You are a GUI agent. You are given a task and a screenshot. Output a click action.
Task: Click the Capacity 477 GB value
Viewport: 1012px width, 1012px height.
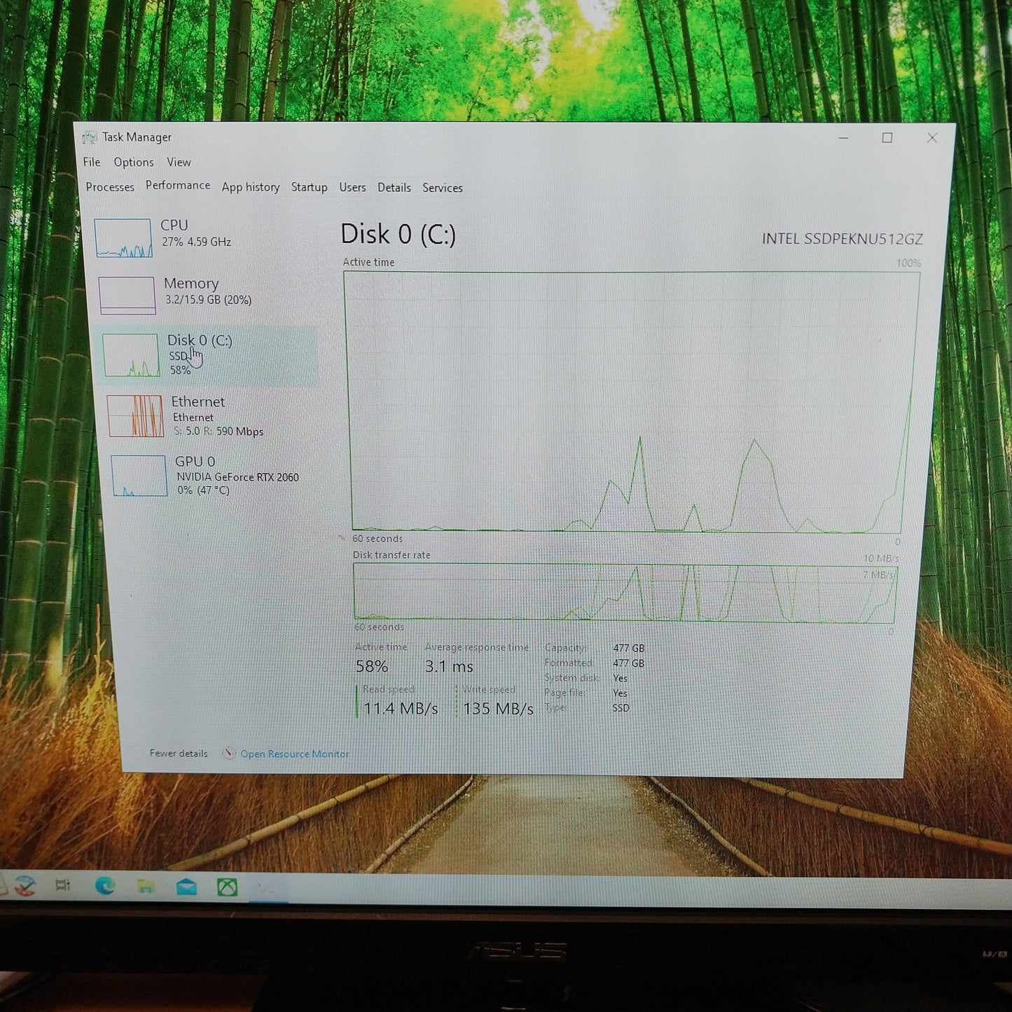click(x=628, y=649)
